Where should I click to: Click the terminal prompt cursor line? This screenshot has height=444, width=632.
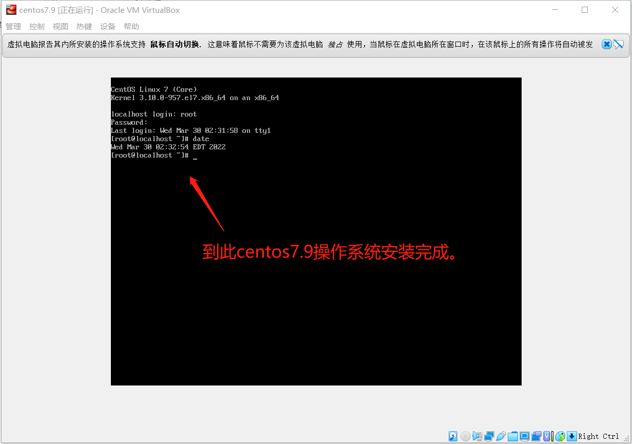pos(154,156)
